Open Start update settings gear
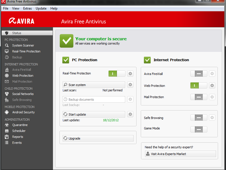This screenshot has width=226, height=170. 130,114
